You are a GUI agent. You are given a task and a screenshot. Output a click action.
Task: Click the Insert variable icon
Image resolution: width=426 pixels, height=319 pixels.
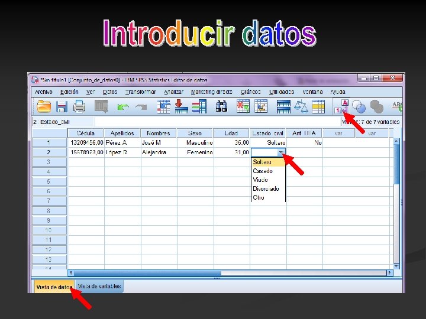click(261, 106)
